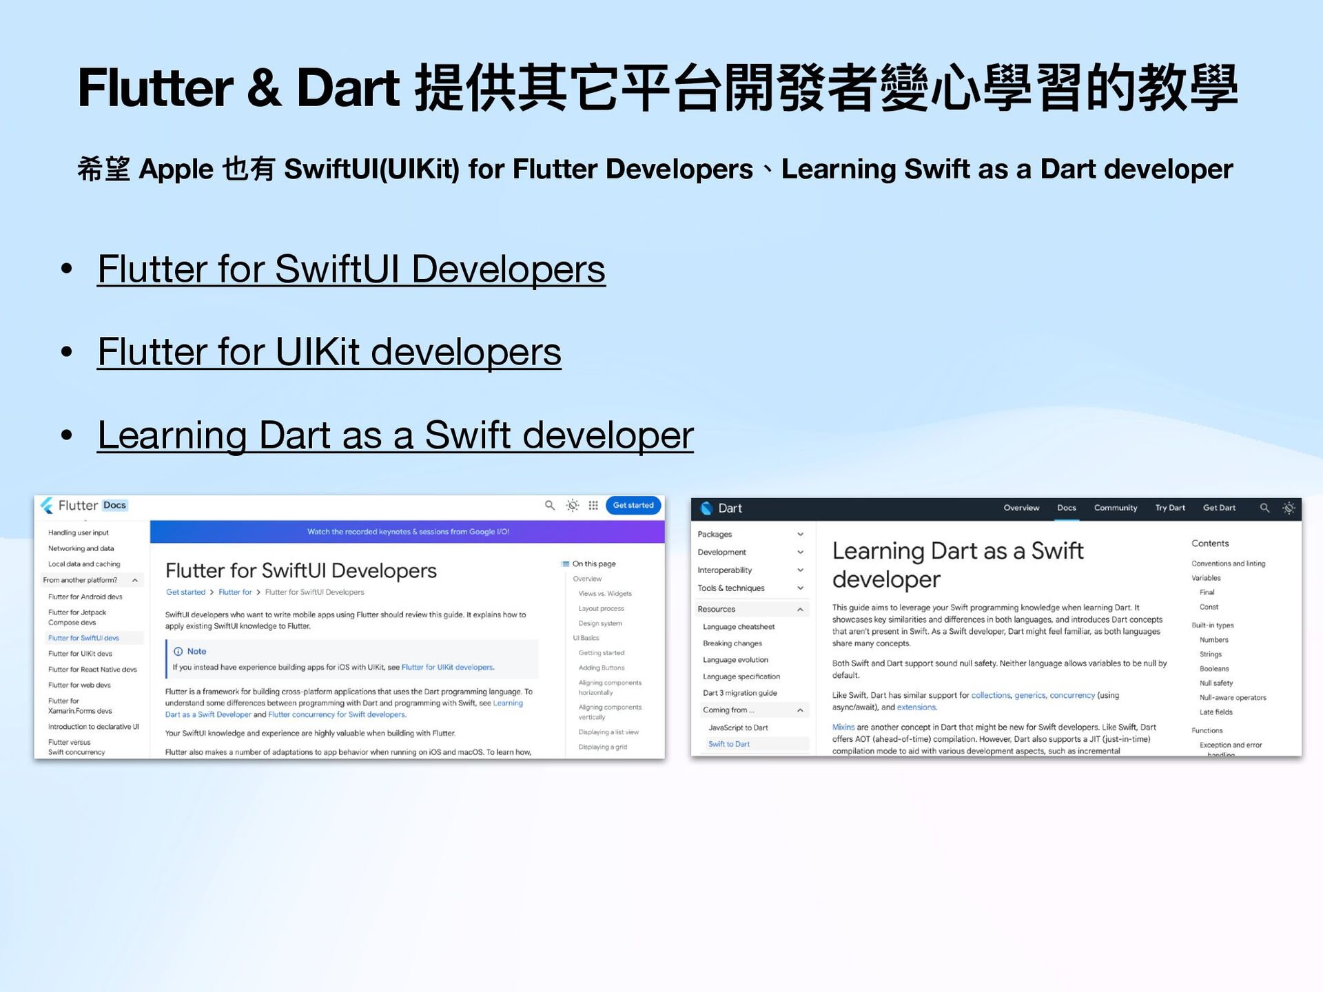The image size is (1323, 992).
Task: Click the Get started breadcrumb
Action: (x=185, y=592)
